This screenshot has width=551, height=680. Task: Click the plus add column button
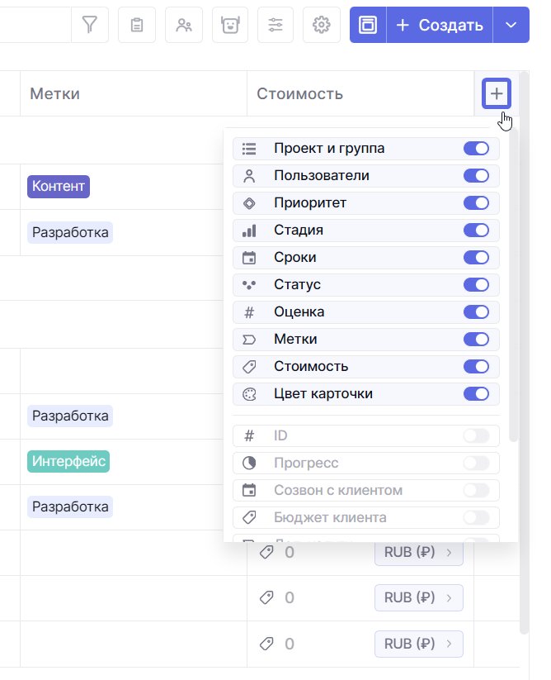pos(497,94)
